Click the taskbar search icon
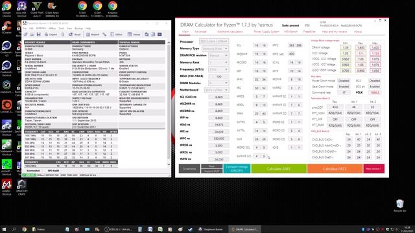This screenshot has width=415, height=233. coord(14,229)
